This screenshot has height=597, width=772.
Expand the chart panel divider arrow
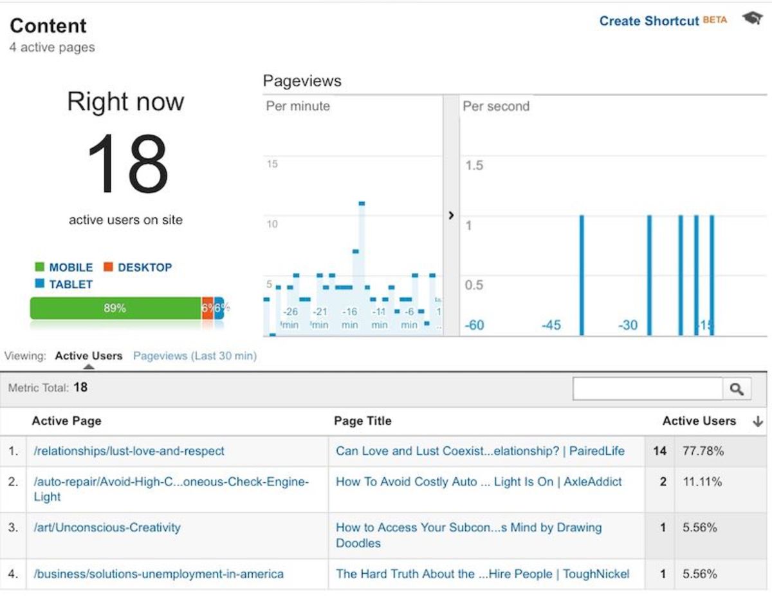(451, 216)
